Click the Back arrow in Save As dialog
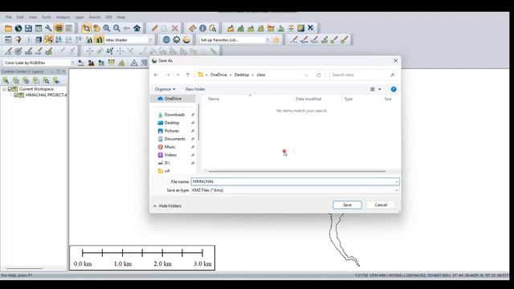Screen dimensions: 514x289 point(156,75)
